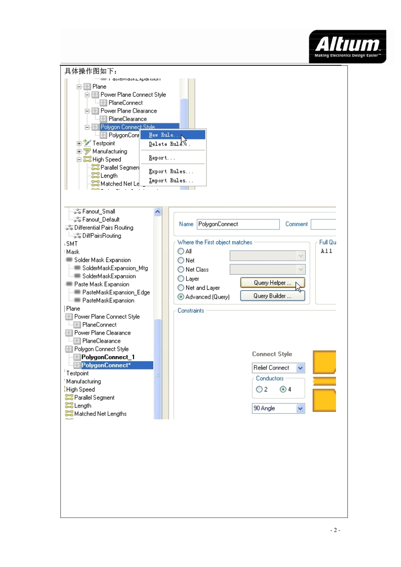Select the Advanced (Query) radio button
Screen dimensions: 401x567
pyautogui.click(x=181, y=297)
